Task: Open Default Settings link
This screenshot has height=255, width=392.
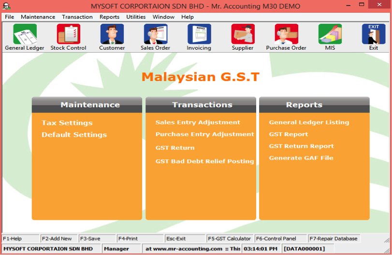Action: [x=74, y=135]
